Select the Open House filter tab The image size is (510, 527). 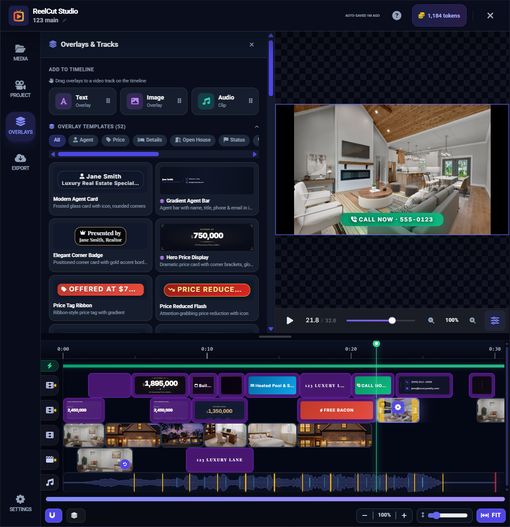(192, 140)
